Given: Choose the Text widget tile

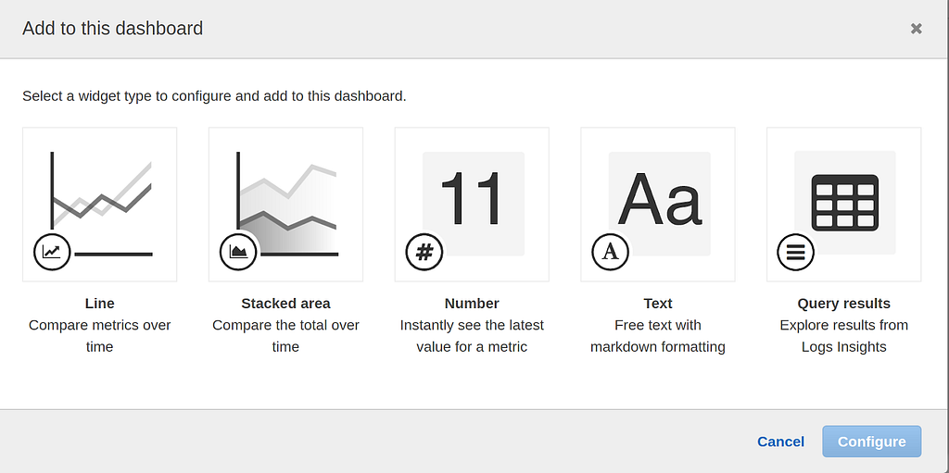Looking at the screenshot, I should pos(658,205).
